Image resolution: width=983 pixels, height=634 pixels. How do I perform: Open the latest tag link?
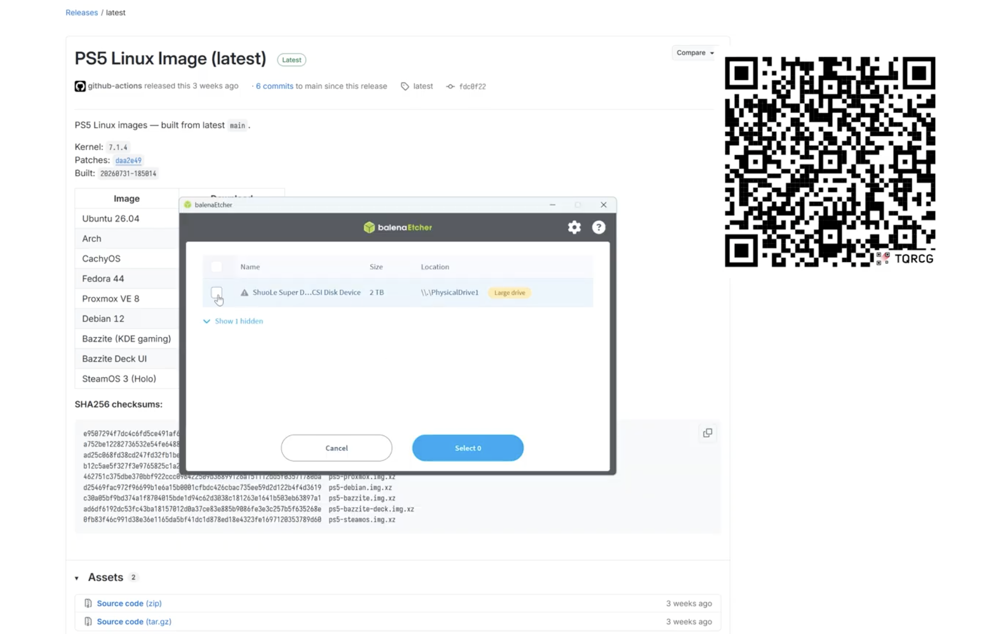coord(423,86)
